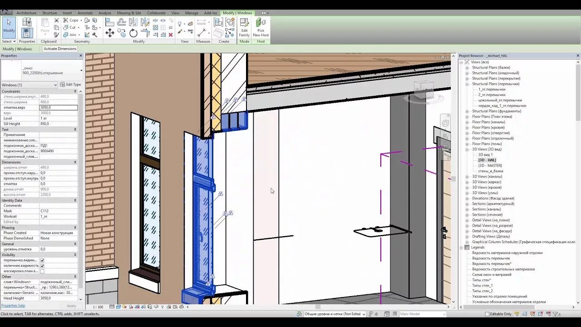Toggle the Editable Only checkbox

[x=487, y=314]
